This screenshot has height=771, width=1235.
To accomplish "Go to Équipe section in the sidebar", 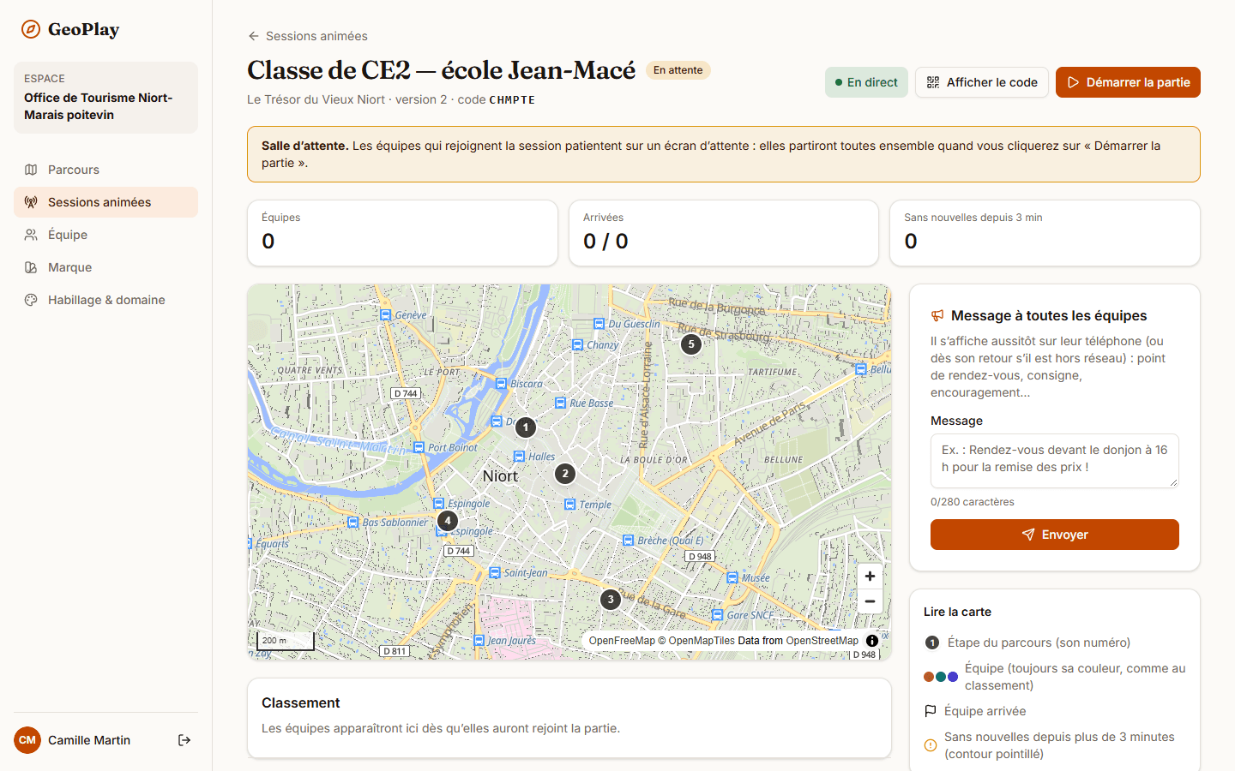I will 105,235.
